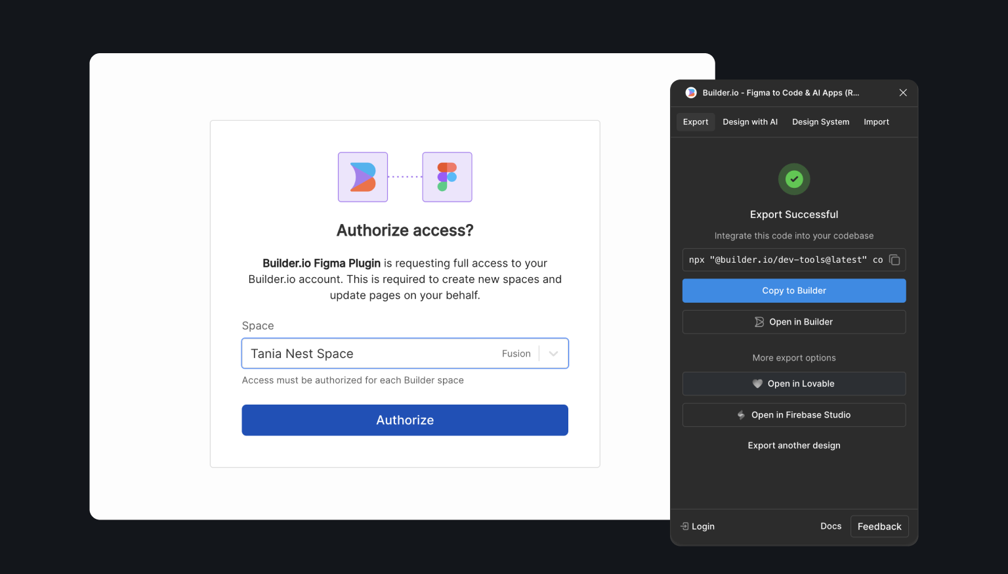Click the green export success checkmark
Image resolution: width=1008 pixels, height=574 pixels.
point(794,179)
